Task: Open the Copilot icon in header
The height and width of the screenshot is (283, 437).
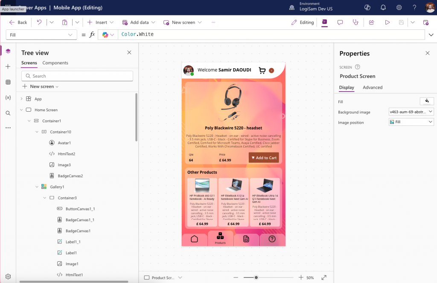Action: click(x=367, y=8)
